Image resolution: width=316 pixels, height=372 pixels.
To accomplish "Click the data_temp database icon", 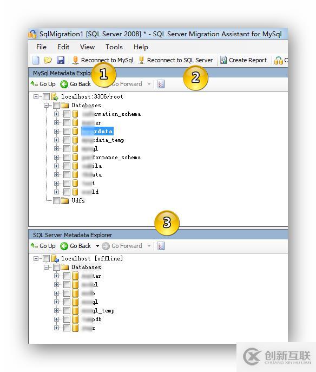I will [x=75, y=140].
